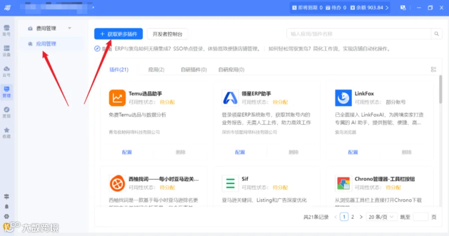Open the 设备 (Devices) sidebar section
Image resolution: width=449 pixels, height=236 pixels.
point(6,51)
